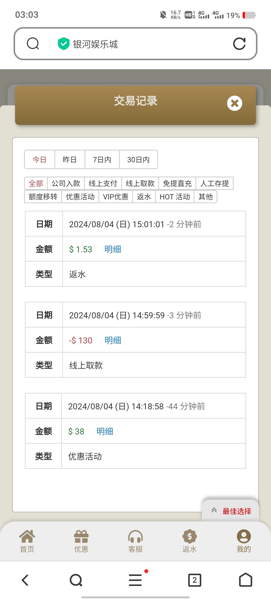Select the yesterday date filter

point(70,160)
